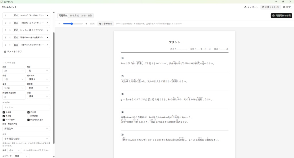Switch to the 解答用紙 tab

pos(74,16)
